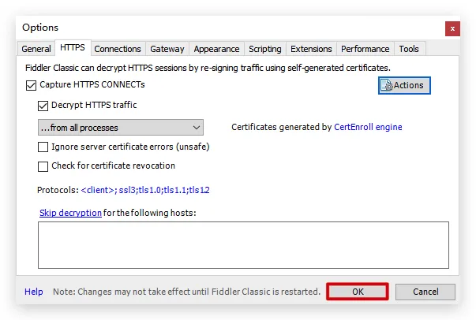
Task: Show the Performance tab
Action: click(365, 49)
